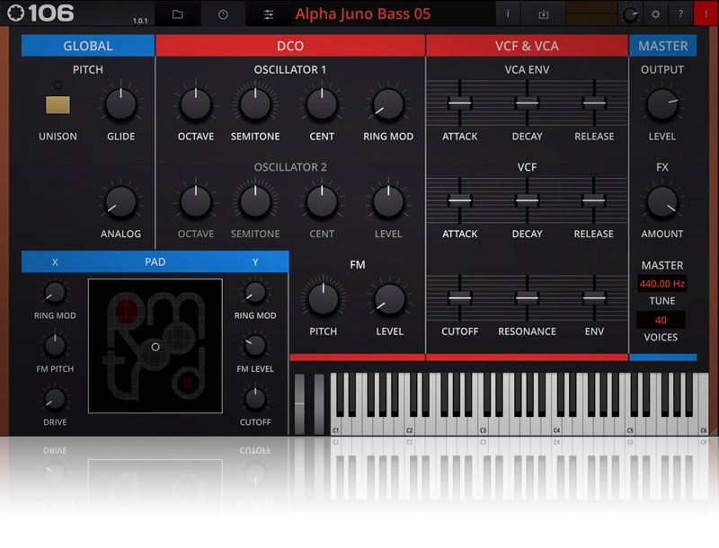The height and width of the screenshot is (548, 719).
Task: Click the Y tab of the pad
Action: click(x=255, y=262)
